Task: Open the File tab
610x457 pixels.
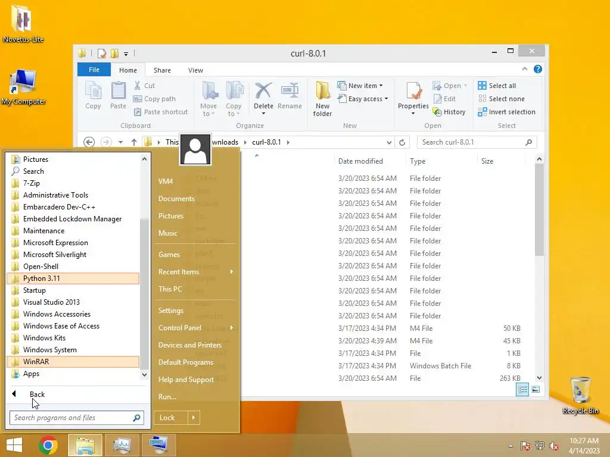Action: coord(94,70)
